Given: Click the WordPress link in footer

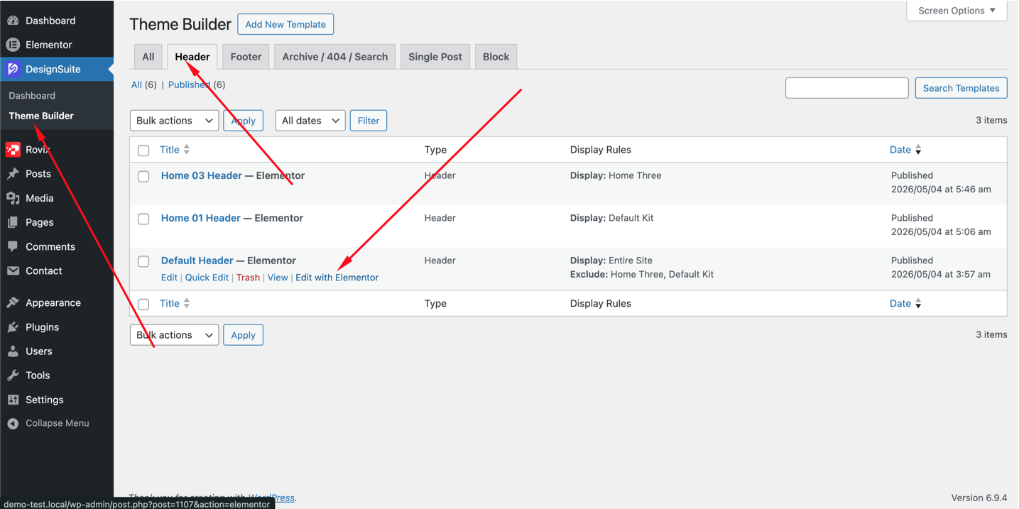Looking at the screenshot, I should 271,498.
